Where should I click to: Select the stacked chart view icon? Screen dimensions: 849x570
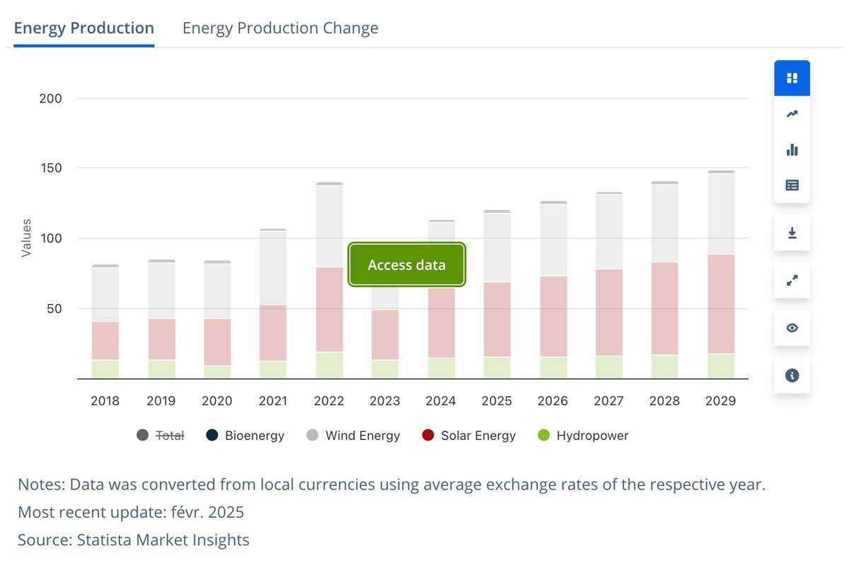coord(791,77)
